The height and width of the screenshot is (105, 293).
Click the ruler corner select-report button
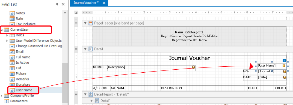(x=76, y=13)
